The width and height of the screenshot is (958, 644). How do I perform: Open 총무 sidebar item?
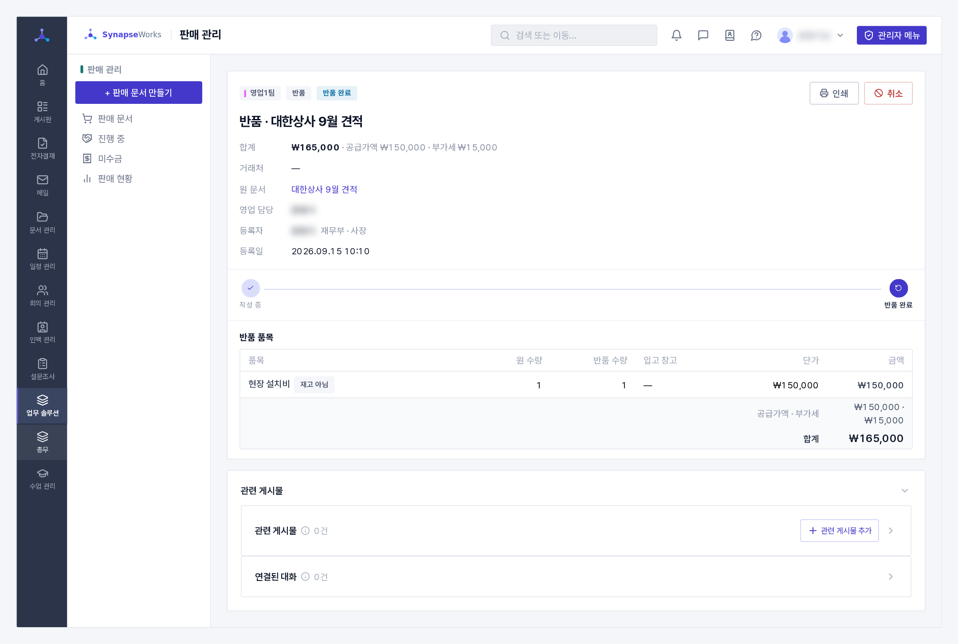point(42,442)
